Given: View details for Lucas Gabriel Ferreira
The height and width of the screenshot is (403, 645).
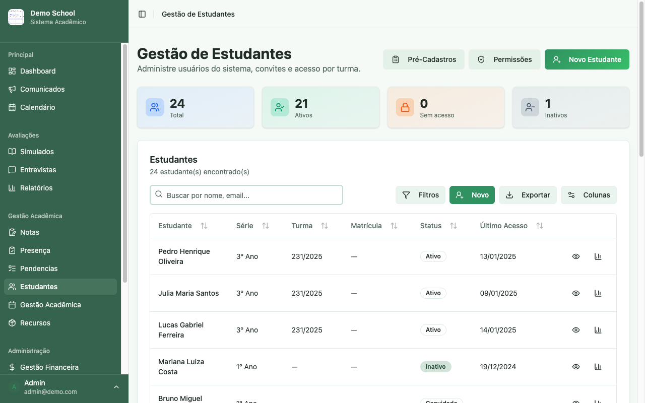Looking at the screenshot, I should click(576, 330).
